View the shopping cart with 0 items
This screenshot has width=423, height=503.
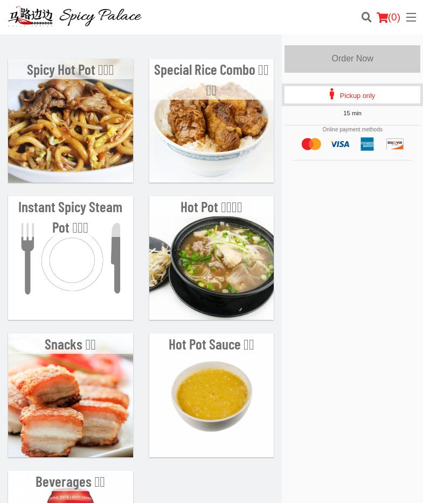[x=389, y=17]
